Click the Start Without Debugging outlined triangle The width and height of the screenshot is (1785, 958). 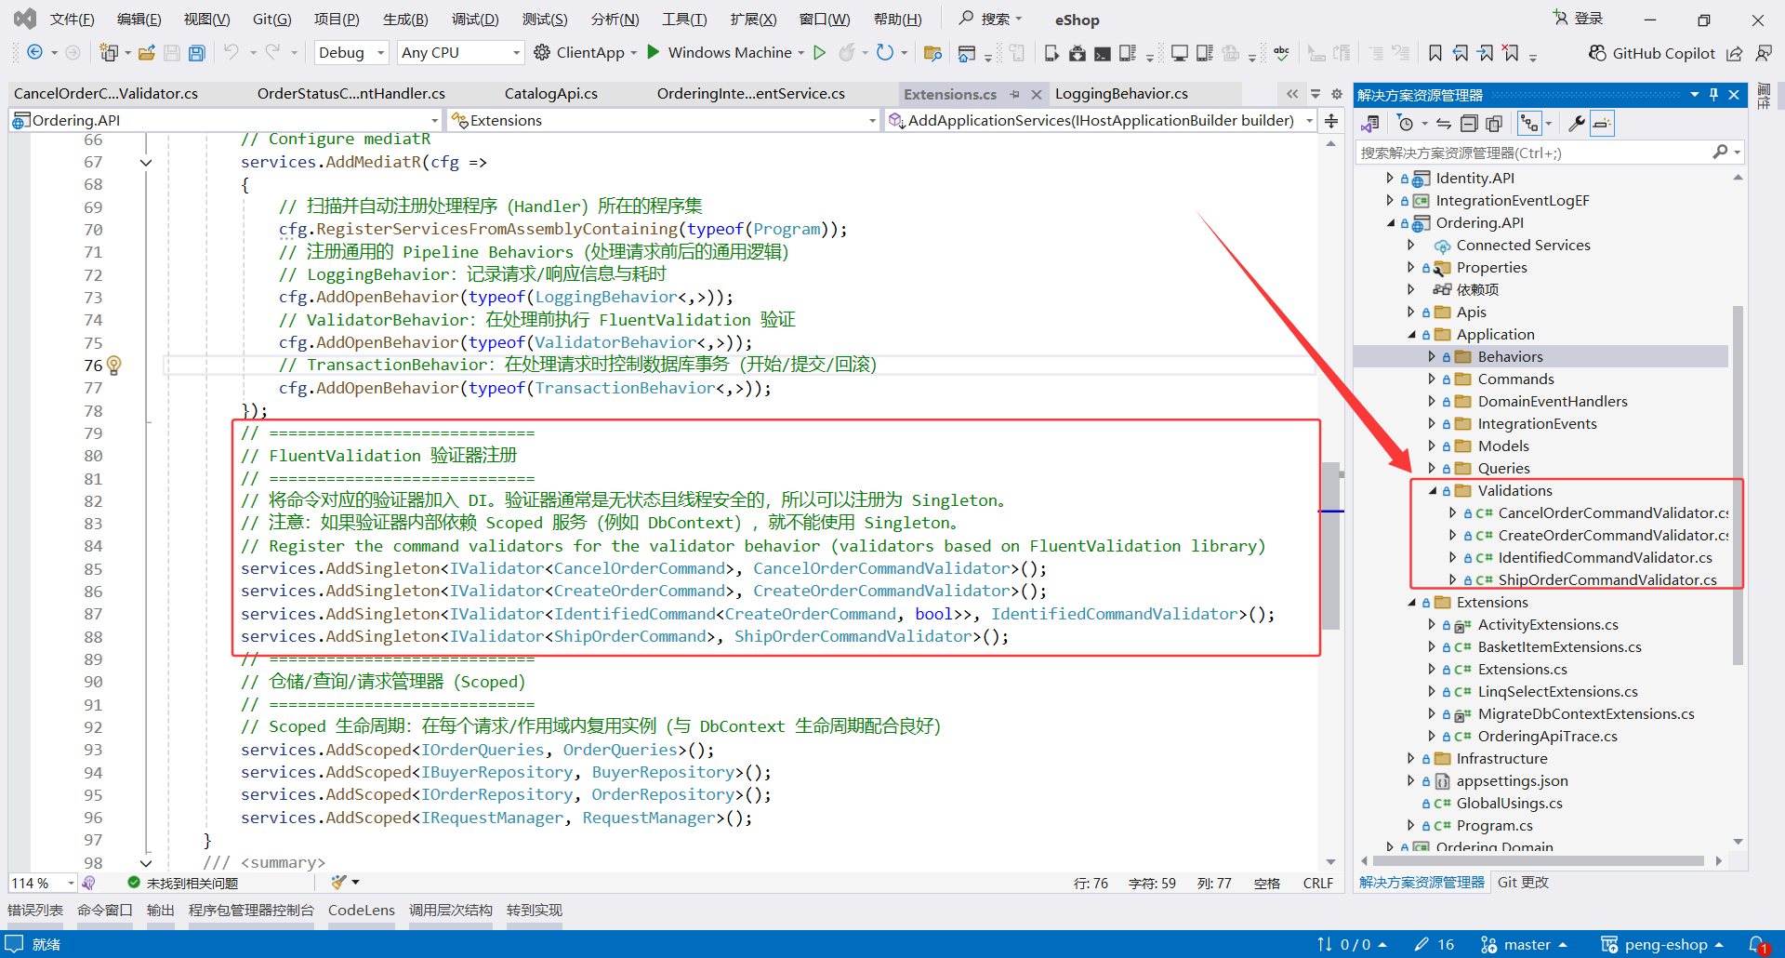tap(820, 53)
